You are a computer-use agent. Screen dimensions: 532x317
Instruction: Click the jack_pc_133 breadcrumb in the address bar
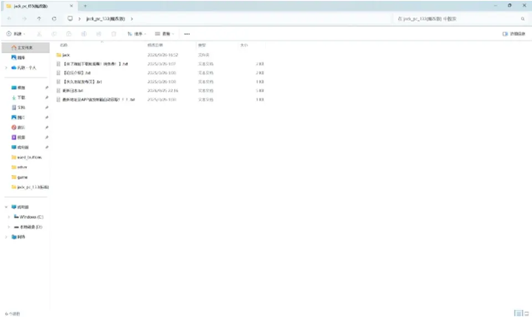pyautogui.click(x=105, y=19)
